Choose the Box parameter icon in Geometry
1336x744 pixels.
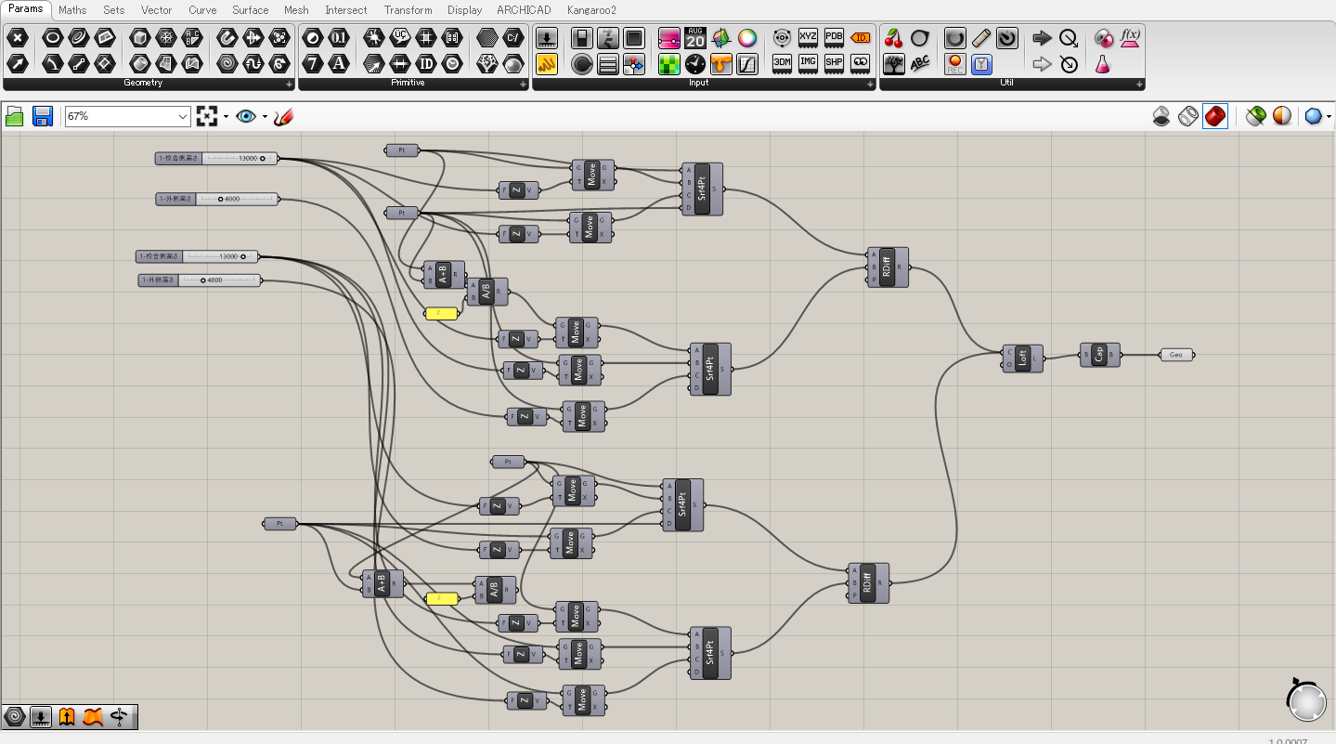tap(140, 38)
